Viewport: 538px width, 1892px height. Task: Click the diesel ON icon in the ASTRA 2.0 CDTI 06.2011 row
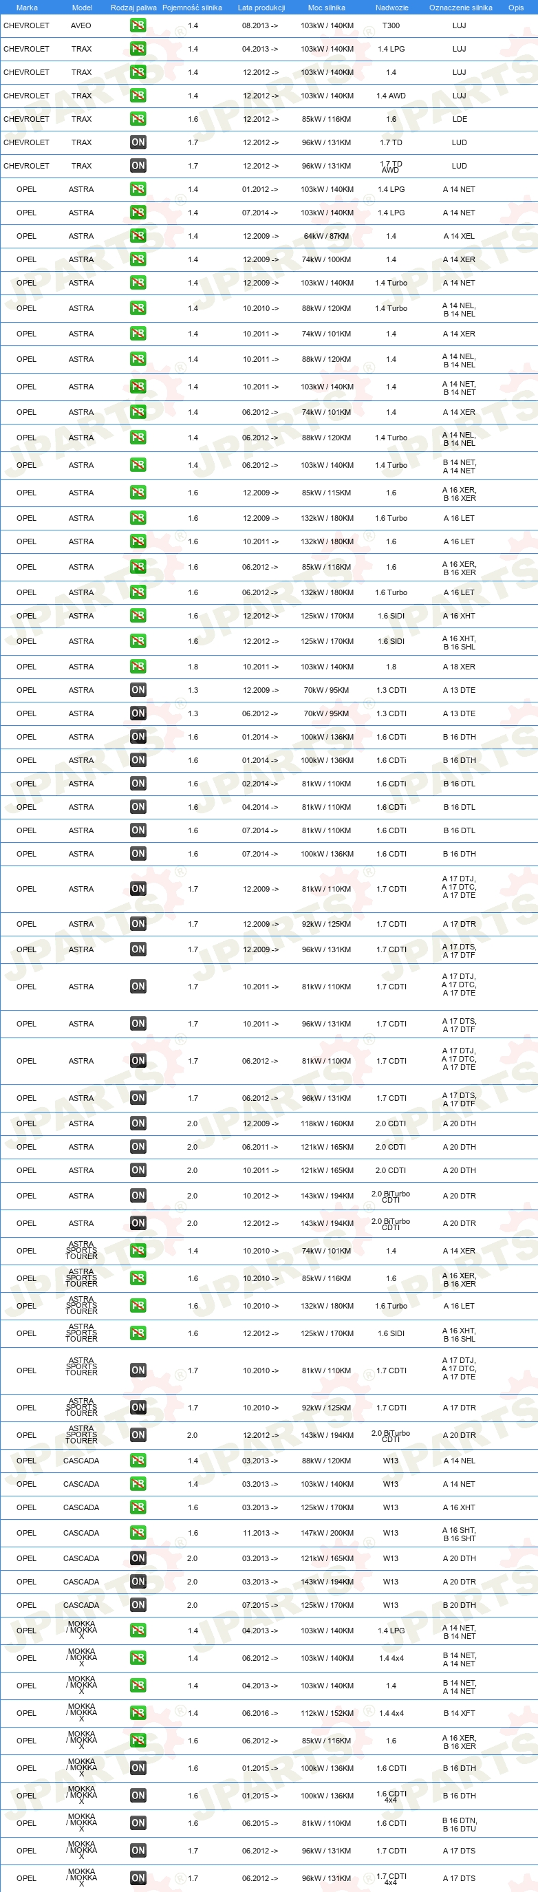tap(138, 1148)
